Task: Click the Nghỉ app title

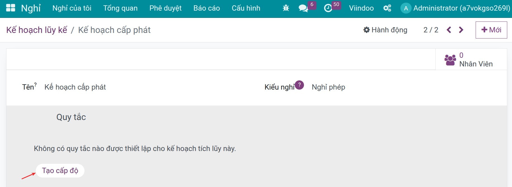Action: pos(31,8)
